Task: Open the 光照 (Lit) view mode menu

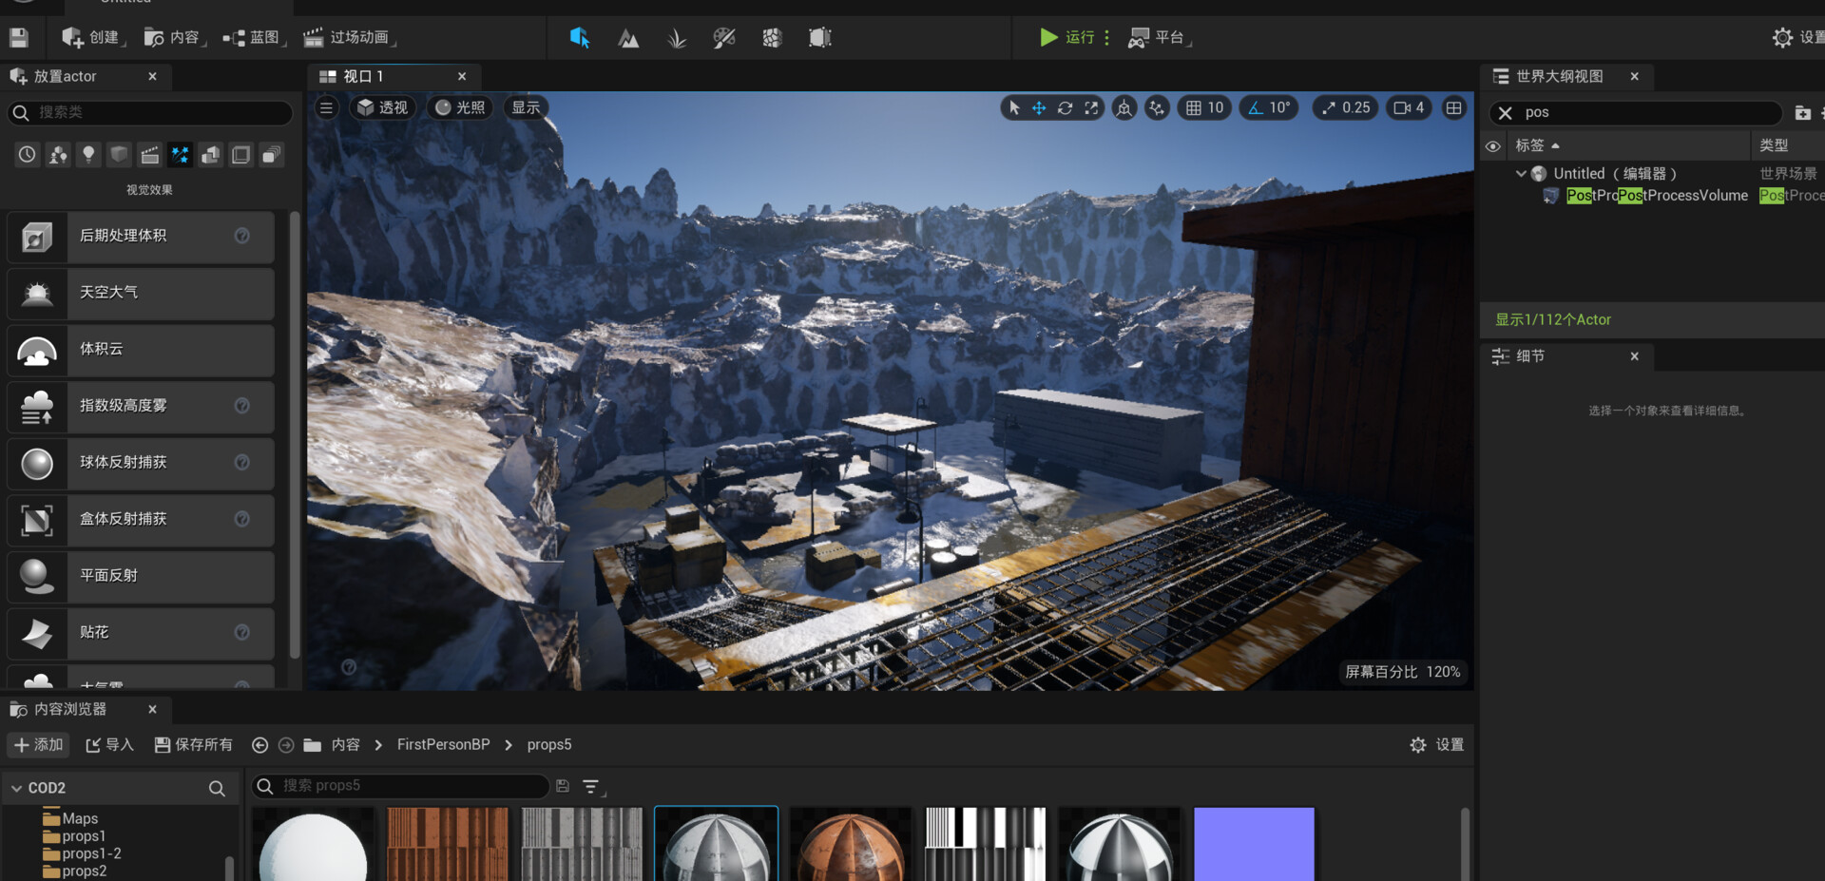Action: click(x=460, y=107)
